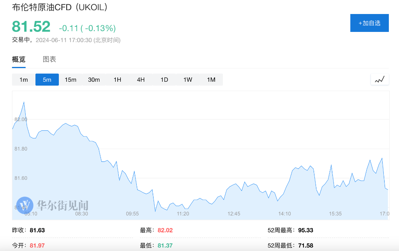Switch to the 30m interval
This screenshot has height=251, width=399.
pos(94,79)
